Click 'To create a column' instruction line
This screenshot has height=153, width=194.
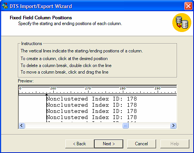pos(64,59)
